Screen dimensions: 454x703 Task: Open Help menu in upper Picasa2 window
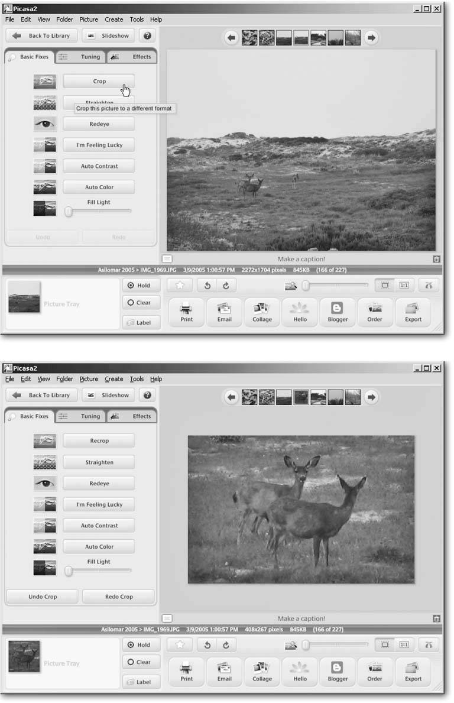156,20
